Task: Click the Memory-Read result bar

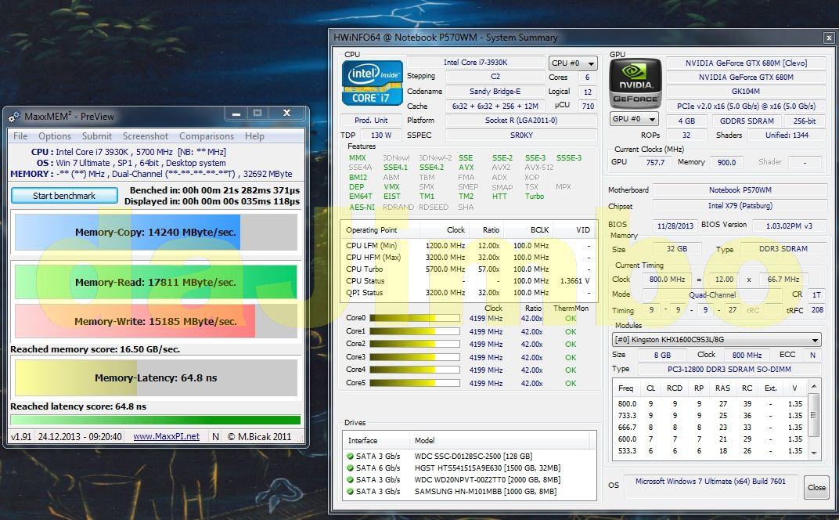Action: point(156,282)
